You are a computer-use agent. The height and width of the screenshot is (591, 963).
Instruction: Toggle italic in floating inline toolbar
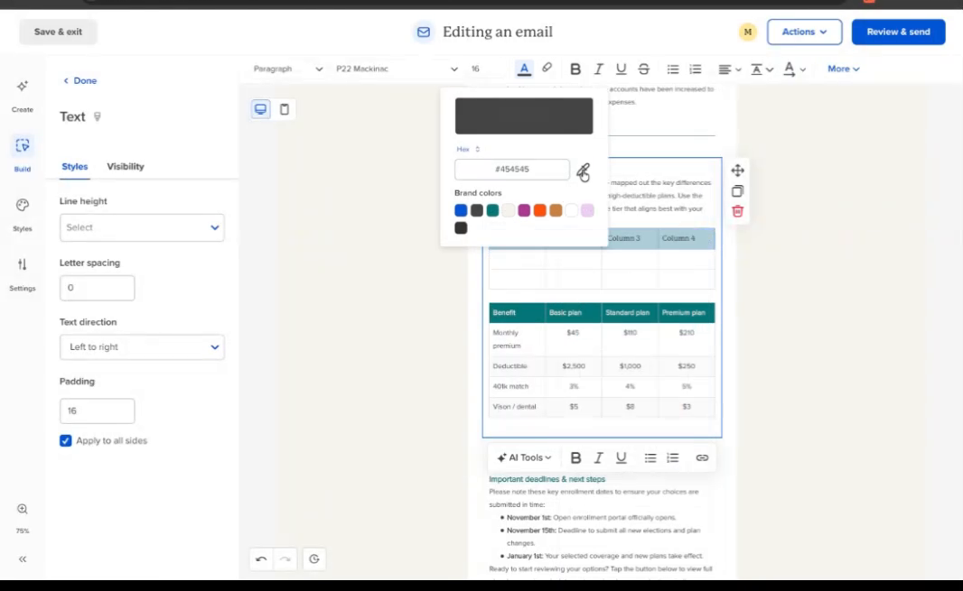pyautogui.click(x=598, y=457)
